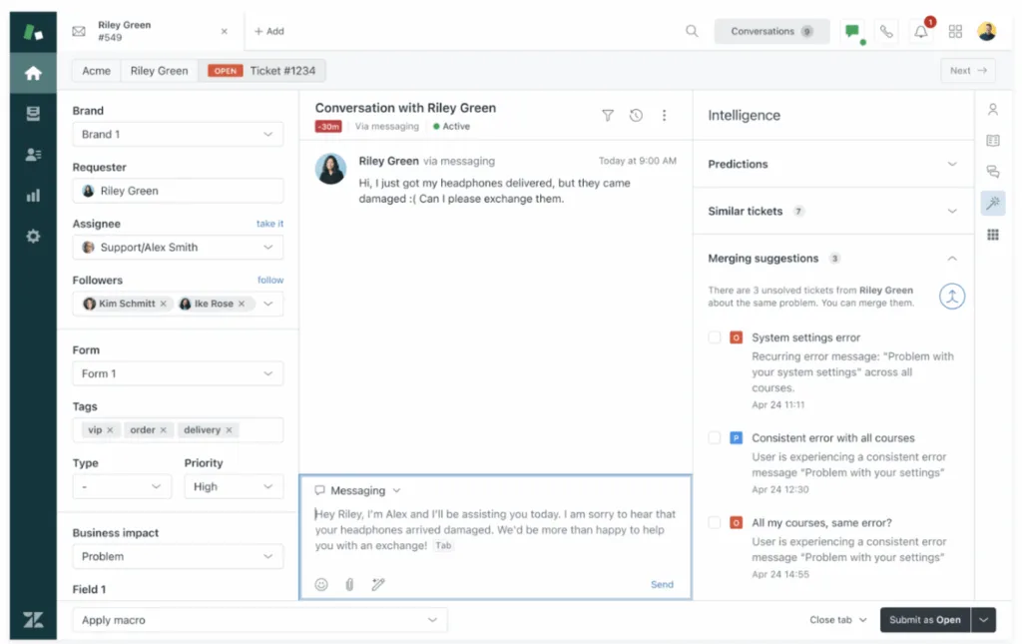Insert an emoji in the reply composer

click(x=320, y=584)
